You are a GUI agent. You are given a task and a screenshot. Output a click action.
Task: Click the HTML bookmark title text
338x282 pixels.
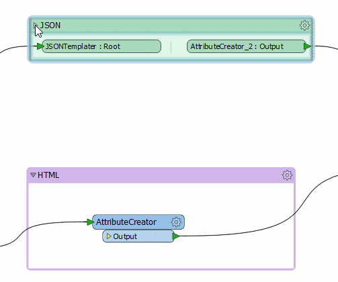pos(48,175)
